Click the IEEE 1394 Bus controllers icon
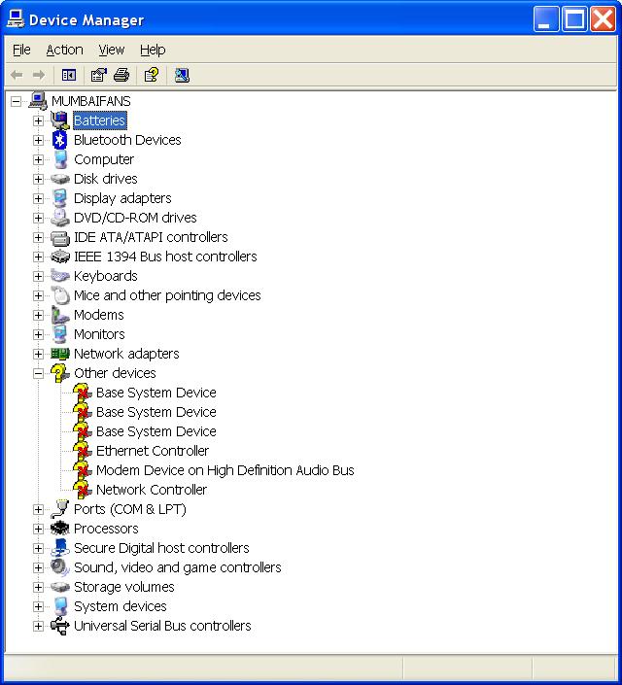Viewport: 622px width, 685px height. pos(60,257)
